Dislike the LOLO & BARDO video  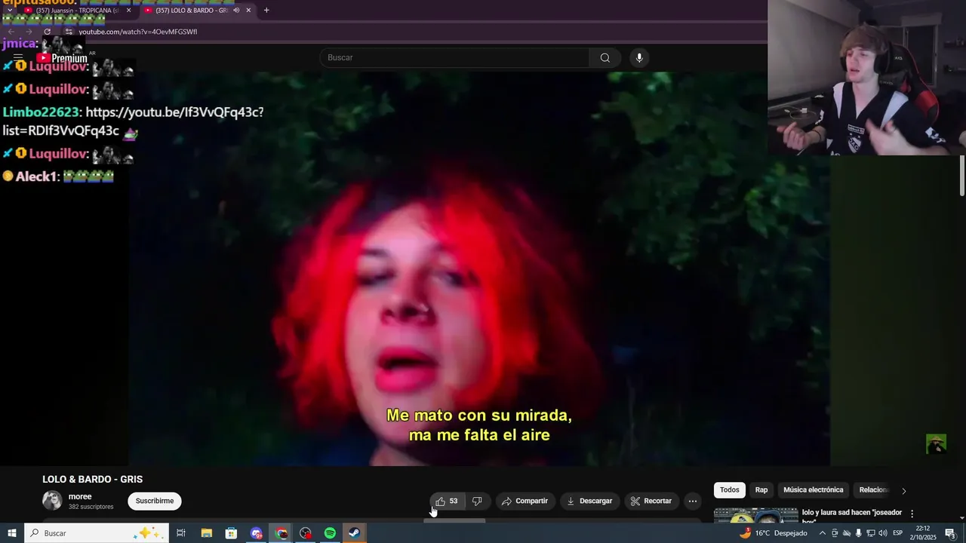coord(477,501)
